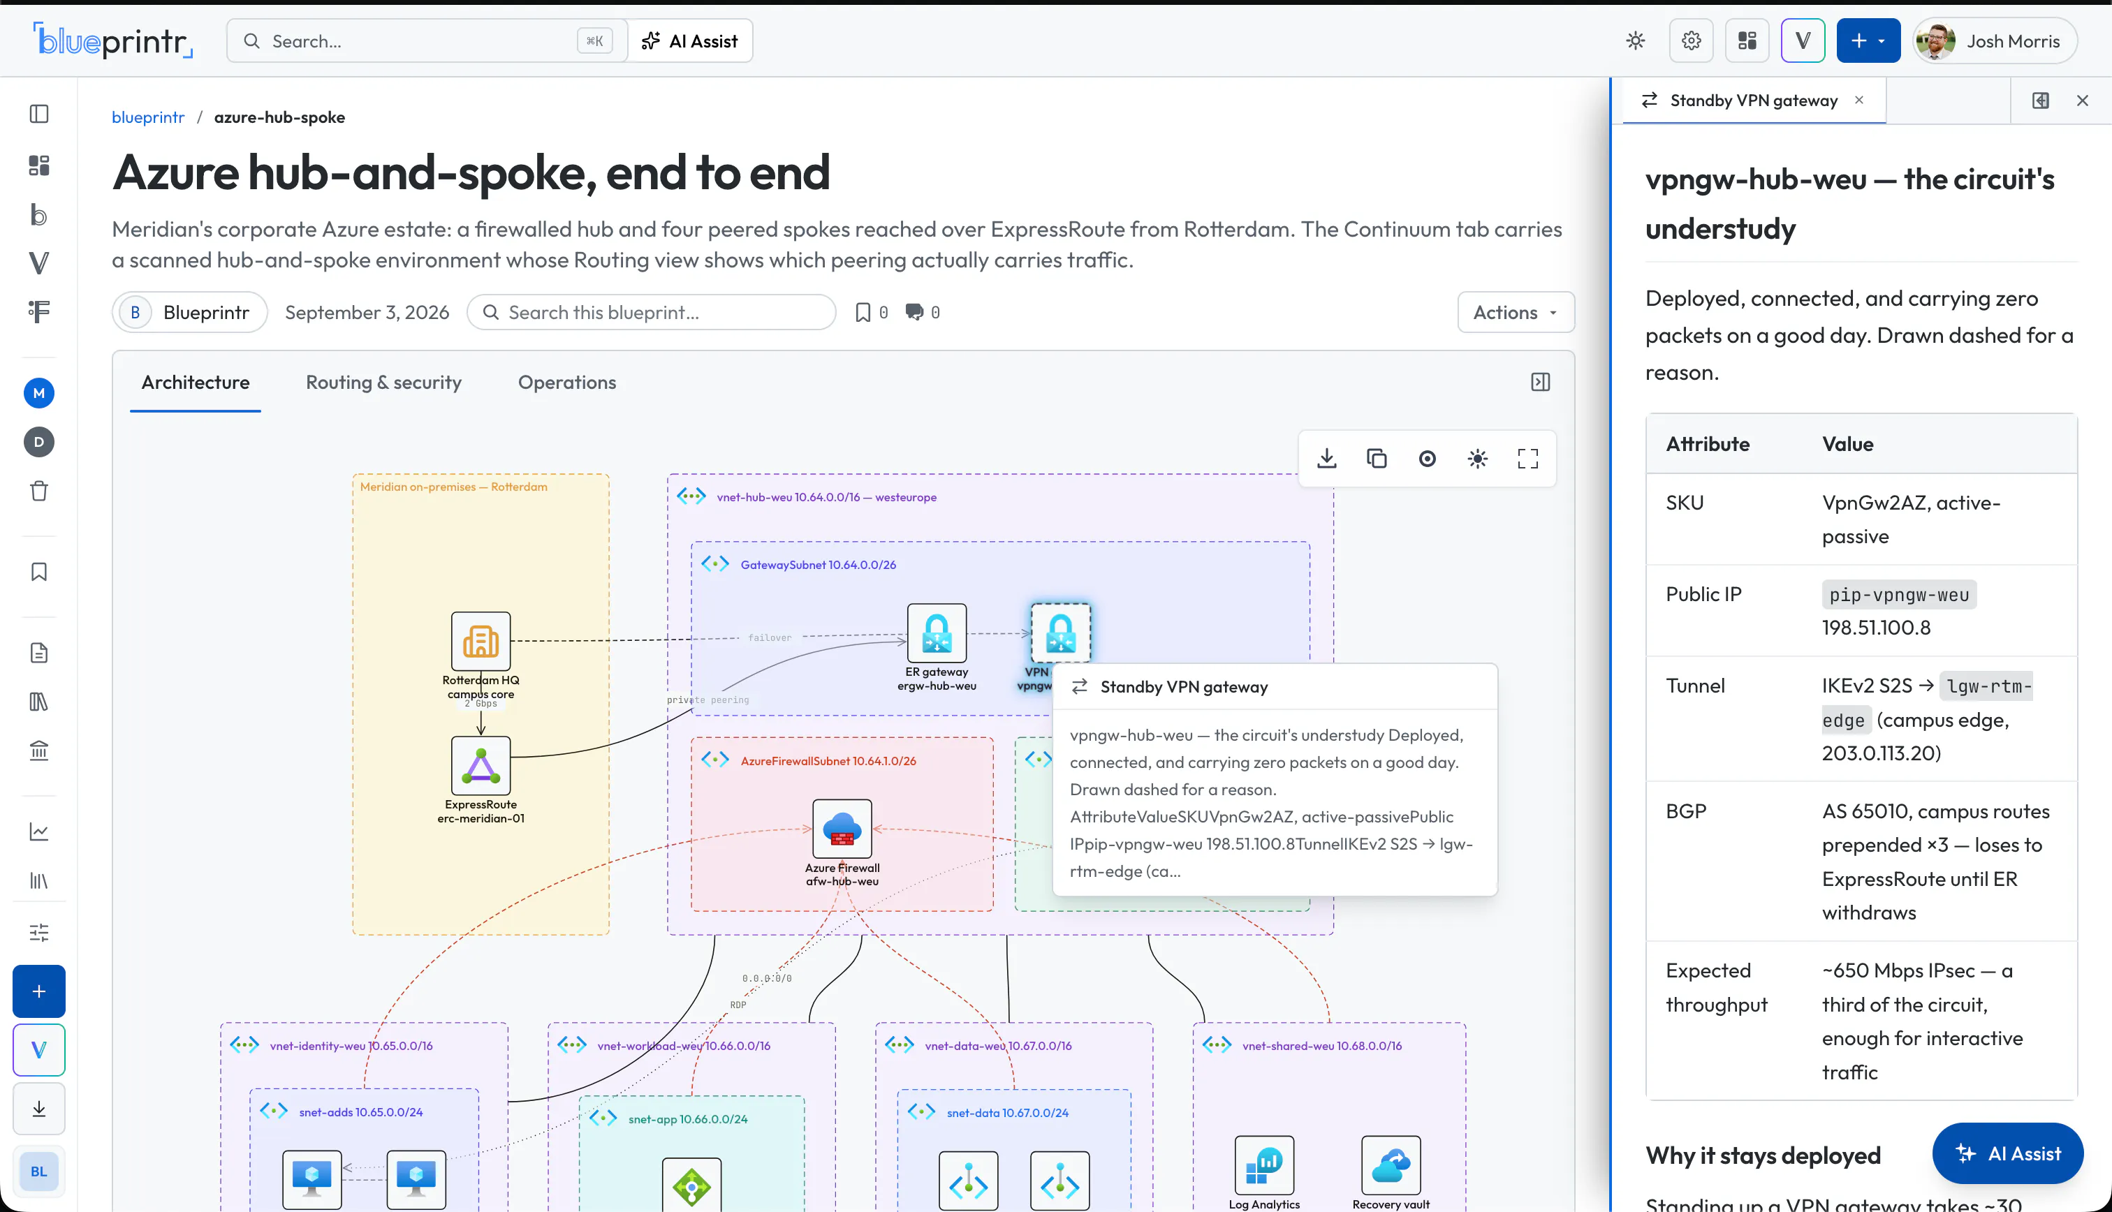Select the ExpressRoute erc-meridian-01 node
The width and height of the screenshot is (2112, 1212).
click(x=481, y=766)
